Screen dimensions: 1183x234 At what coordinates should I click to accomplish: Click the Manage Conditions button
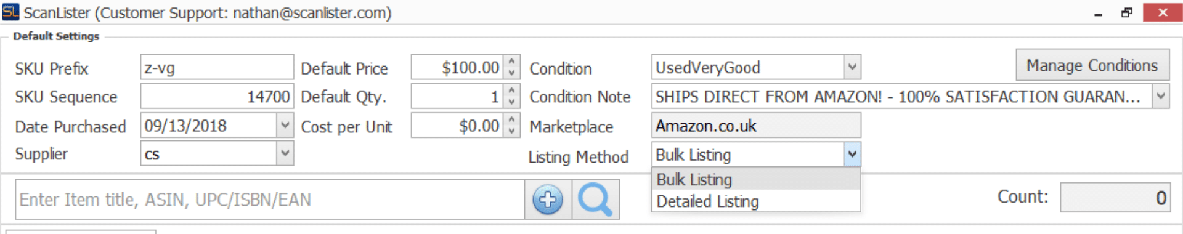(1092, 65)
